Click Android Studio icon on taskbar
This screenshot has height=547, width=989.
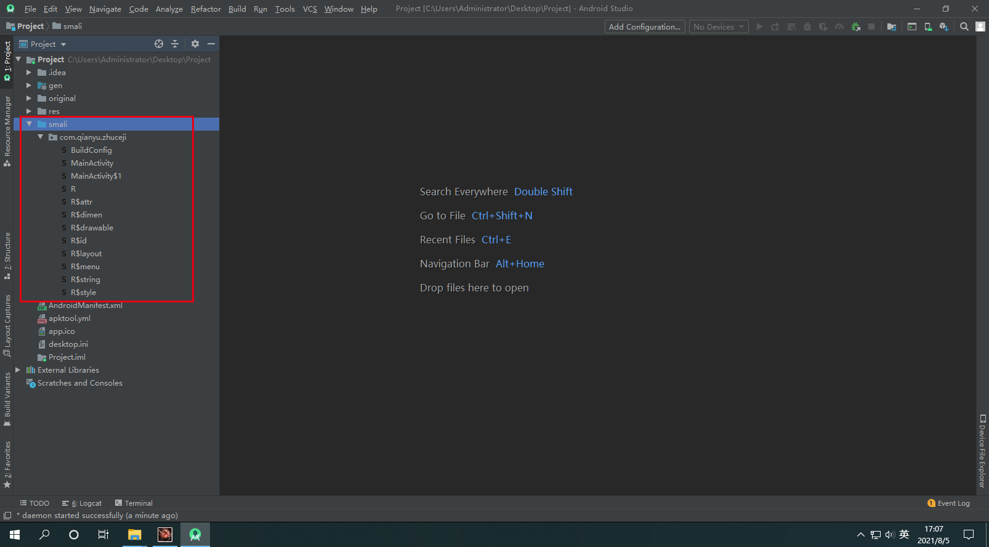click(195, 535)
